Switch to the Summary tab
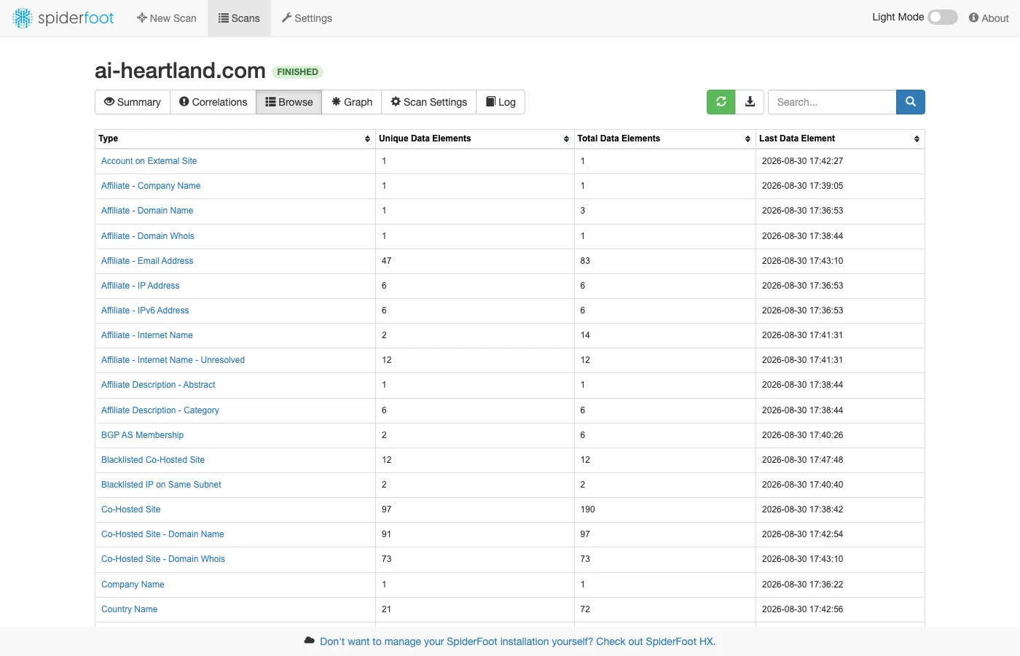The height and width of the screenshot is (656, 1020). pos(133,102)
